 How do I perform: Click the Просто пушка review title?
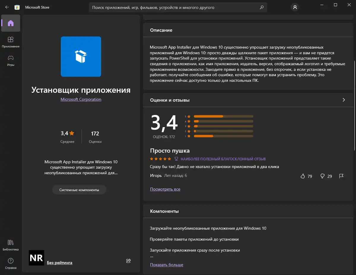[x=170, y=151]
